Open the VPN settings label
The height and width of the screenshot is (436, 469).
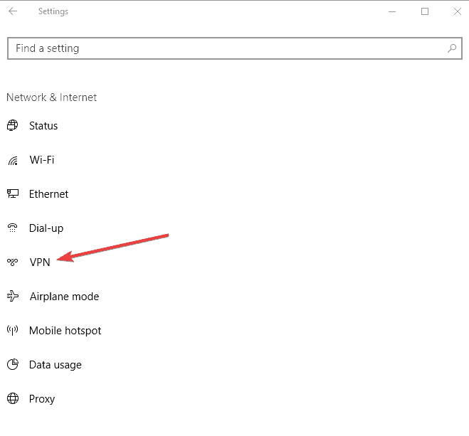pos(40,262)
